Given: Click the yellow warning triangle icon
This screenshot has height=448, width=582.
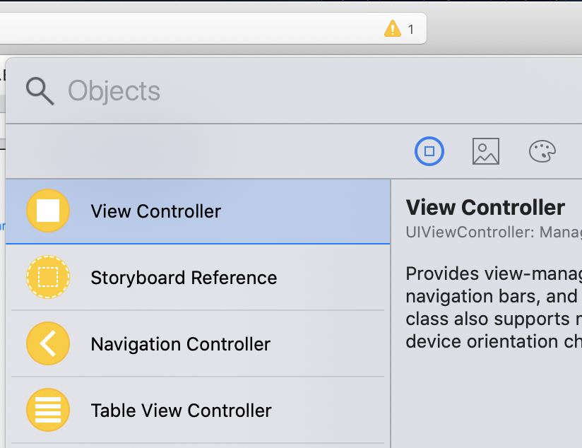Looking at the screenshot, I should (392, 29).
